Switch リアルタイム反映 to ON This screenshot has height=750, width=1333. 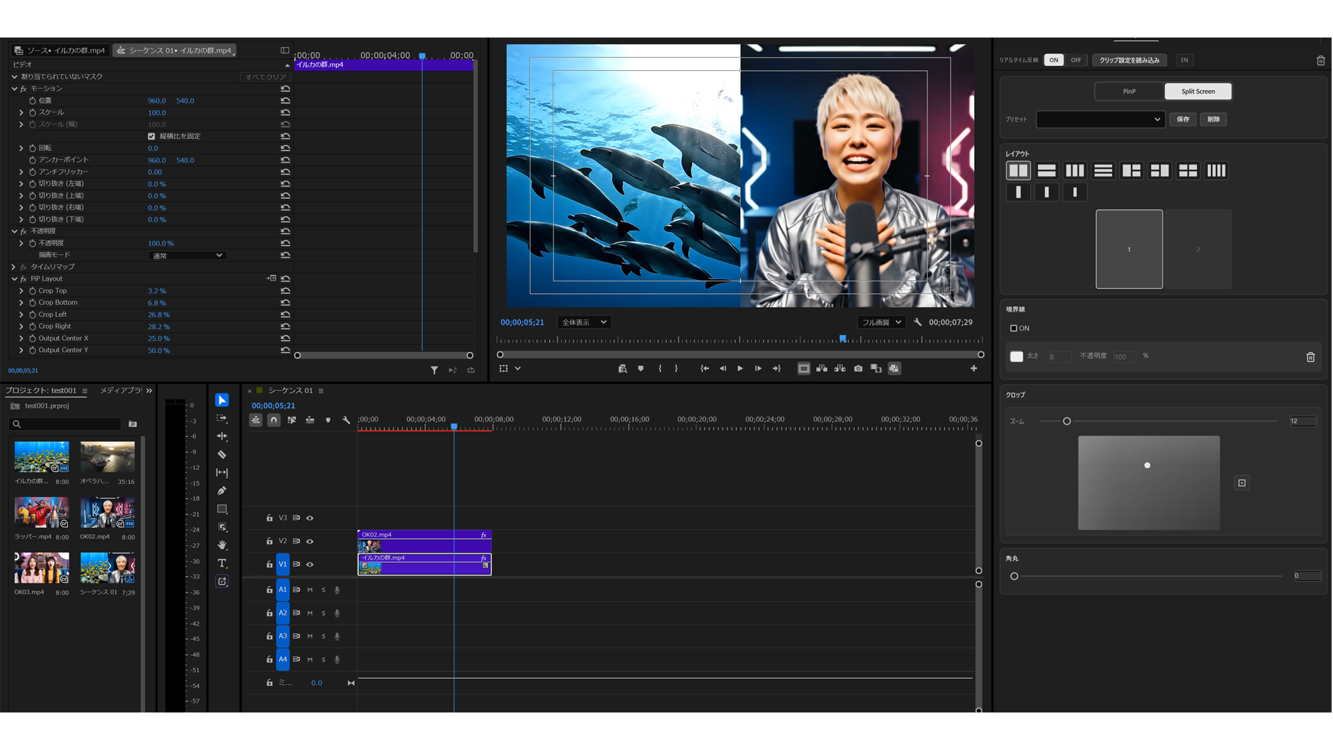point(1054,60)
